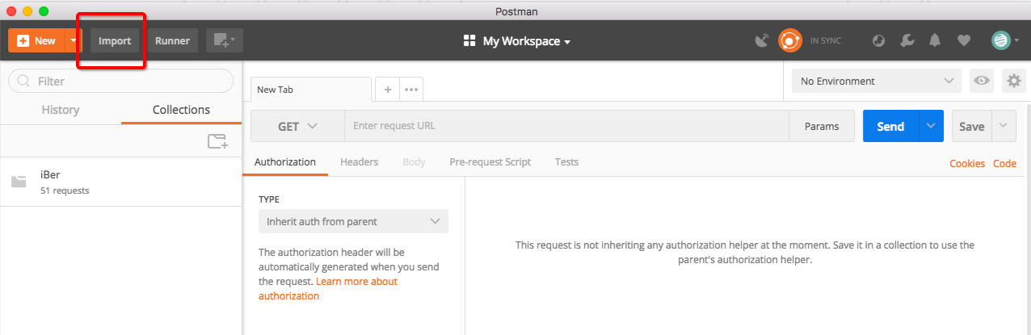Click the 51 requests text
The width and height of the screenshot is (1031, 335).
(x=65, y=191)
